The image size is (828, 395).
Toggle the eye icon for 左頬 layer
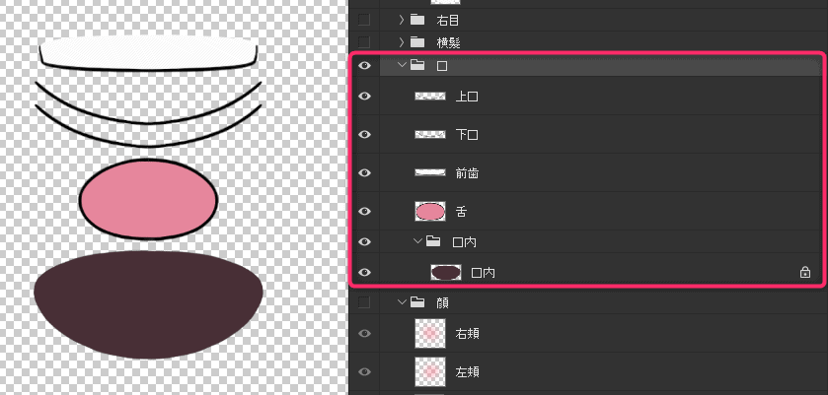(364, 372)
